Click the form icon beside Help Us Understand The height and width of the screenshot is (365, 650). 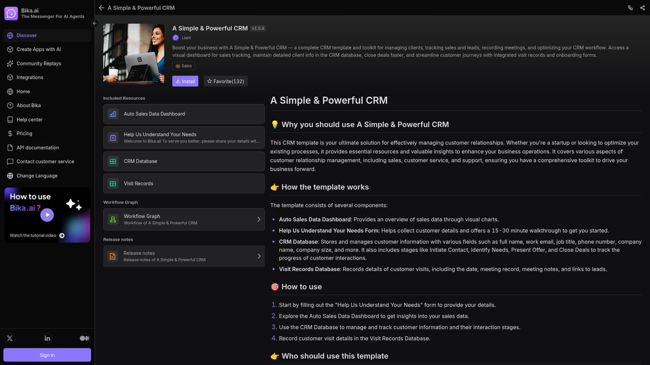click(x=113, y=138)
